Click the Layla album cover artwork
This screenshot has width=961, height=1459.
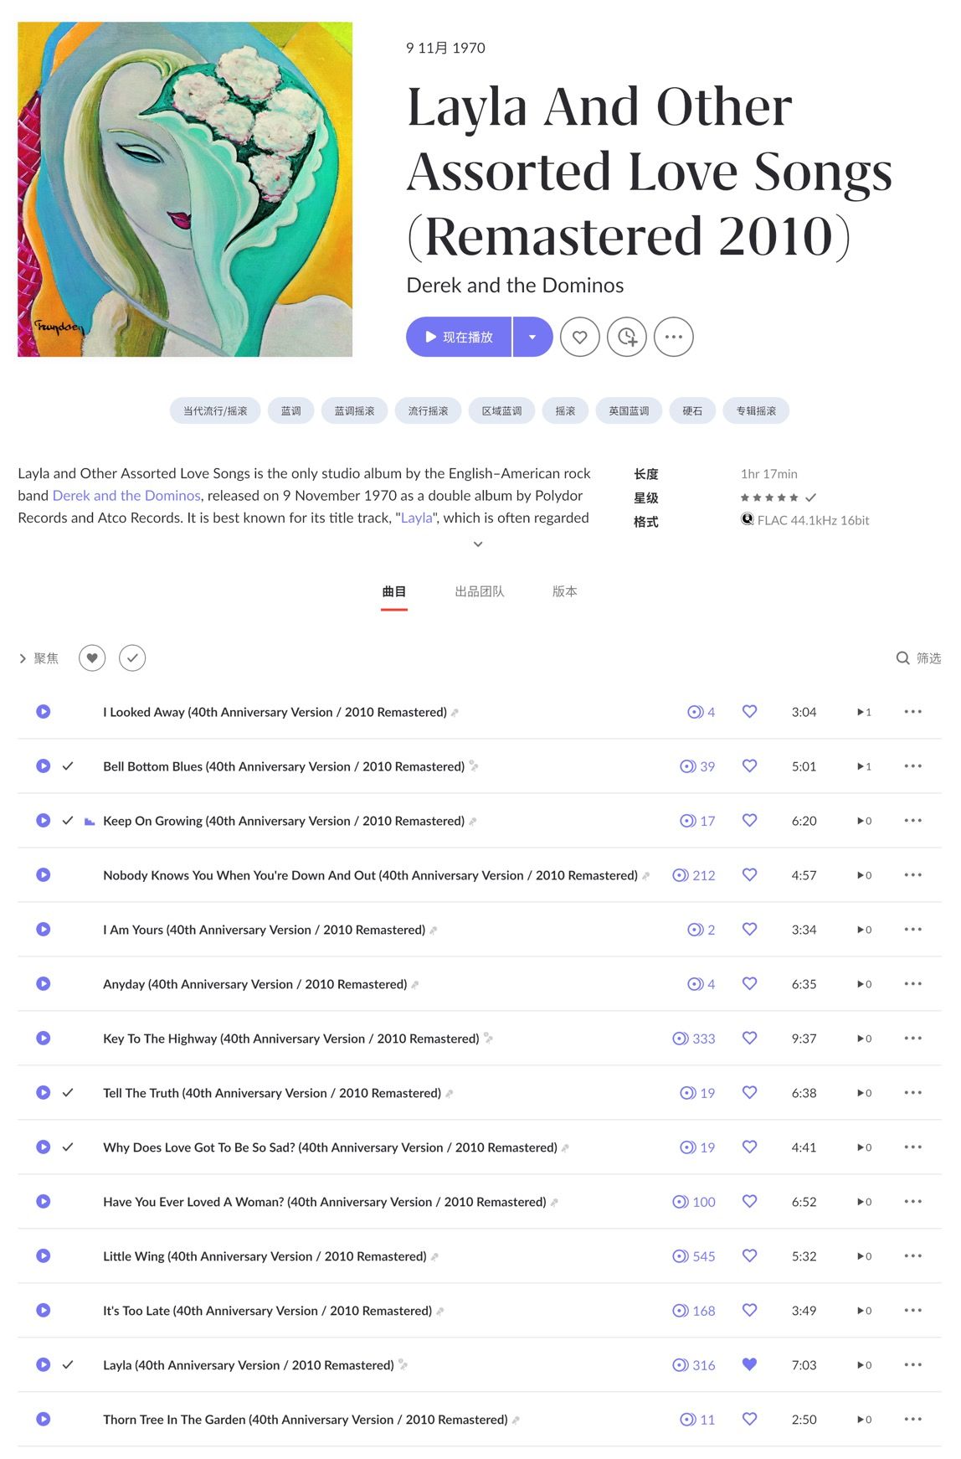[x=185, y=189]
